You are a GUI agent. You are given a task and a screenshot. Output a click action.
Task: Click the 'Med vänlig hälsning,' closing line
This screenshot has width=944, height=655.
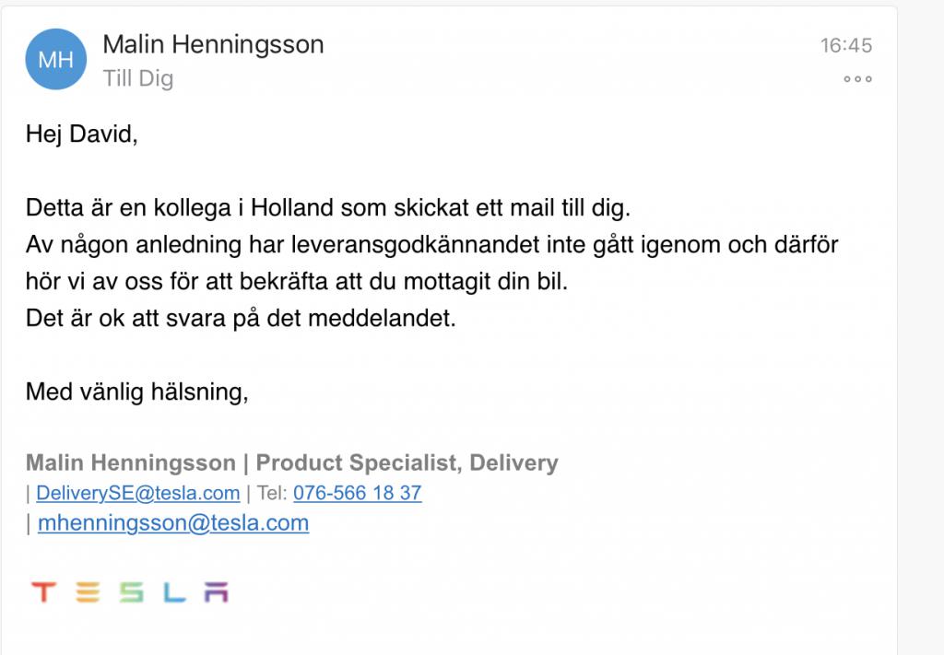[136, 392]
